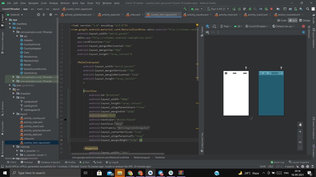The image size is (316, 177).
Task: Click the Debug app bug icon
Action: coord(250,9)
